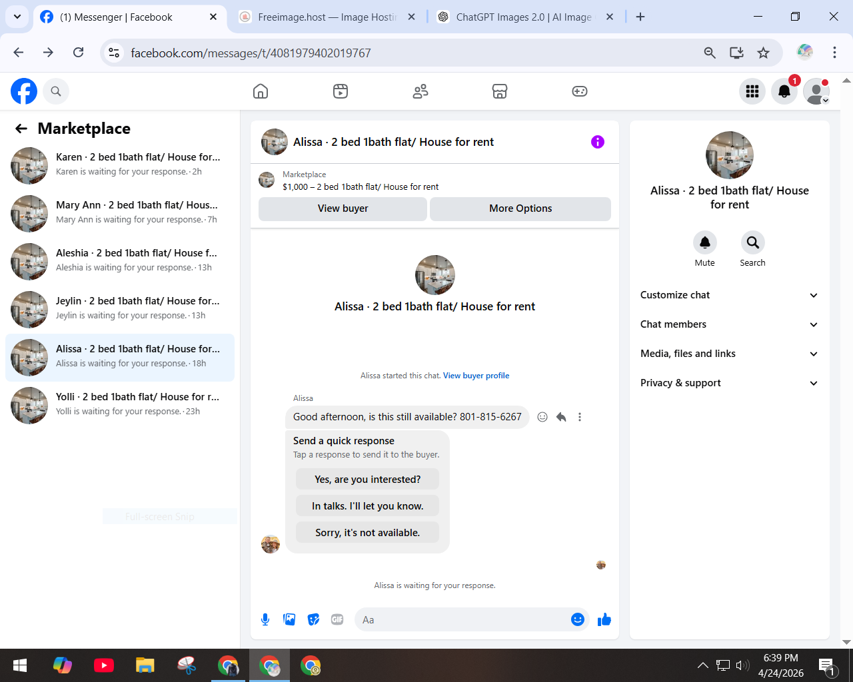Go back using the Marketplace arrow
Viewport: 853px width, 682px height.
pos(21,129)
